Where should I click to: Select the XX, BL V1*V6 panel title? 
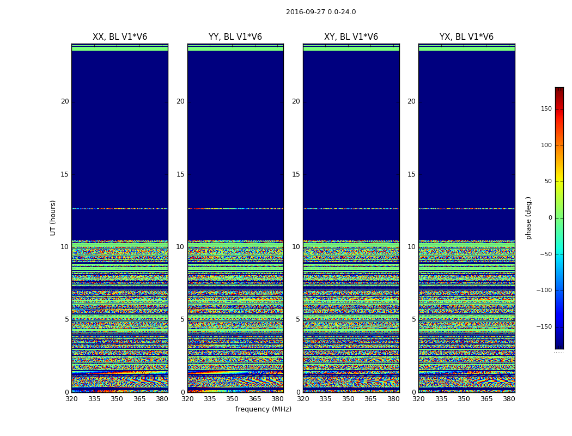pos(119,37)
